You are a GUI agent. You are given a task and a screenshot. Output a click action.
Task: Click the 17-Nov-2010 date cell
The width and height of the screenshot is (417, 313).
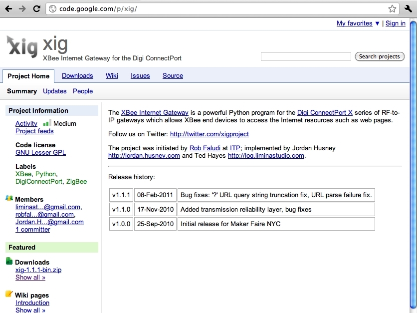(x=155, y=210)
